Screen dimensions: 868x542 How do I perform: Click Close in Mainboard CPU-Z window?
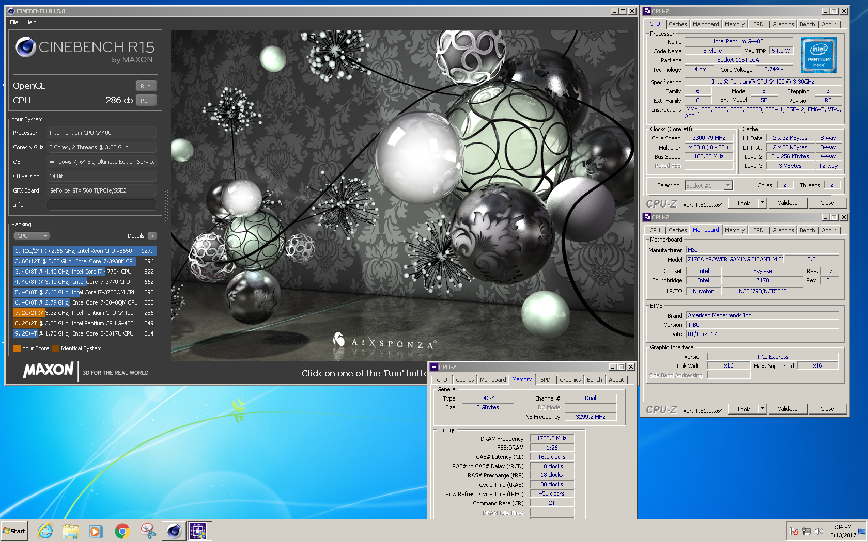[x=827, y=409]
